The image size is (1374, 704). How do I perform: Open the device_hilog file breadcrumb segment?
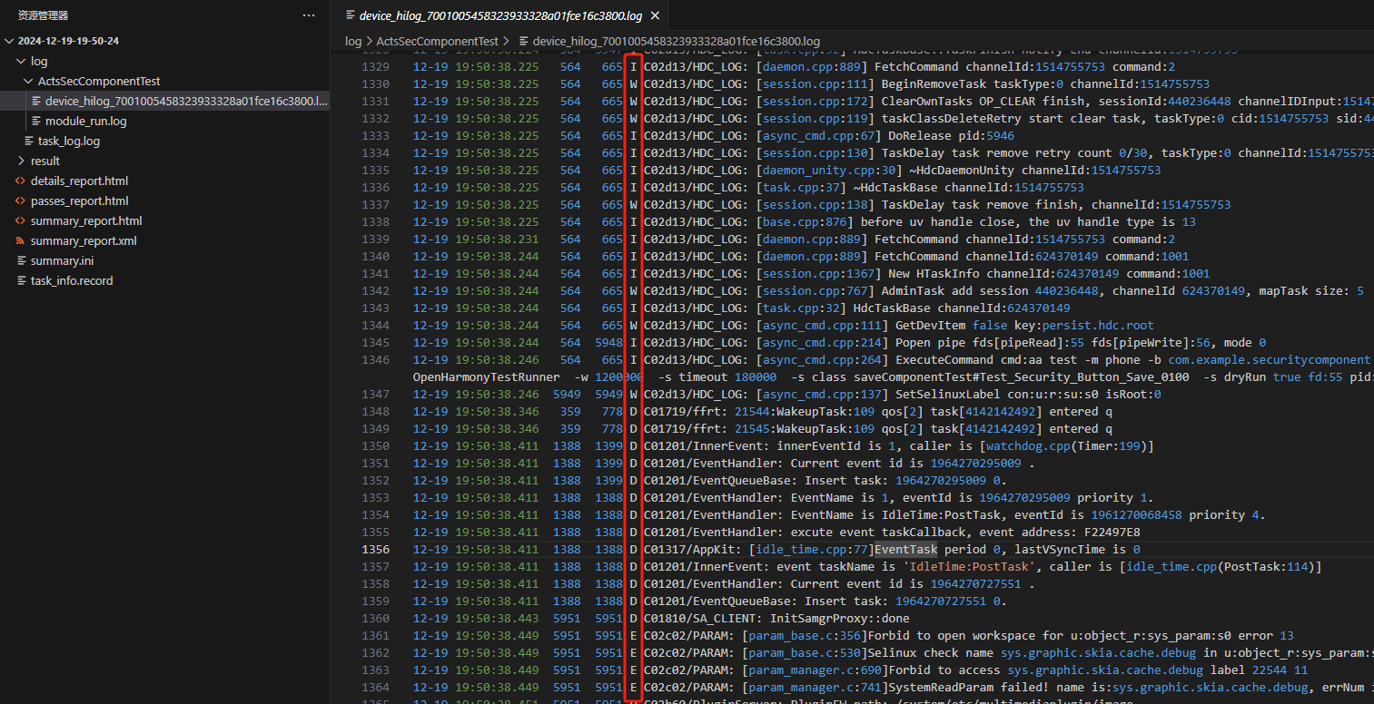click(x=677, y=41)
